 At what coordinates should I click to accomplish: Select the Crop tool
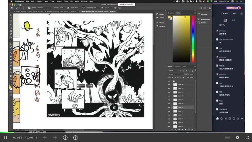(11, 28)
